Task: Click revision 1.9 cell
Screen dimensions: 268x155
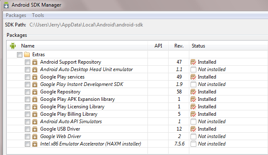Action: pyautogui.click(x=179, y=84)
